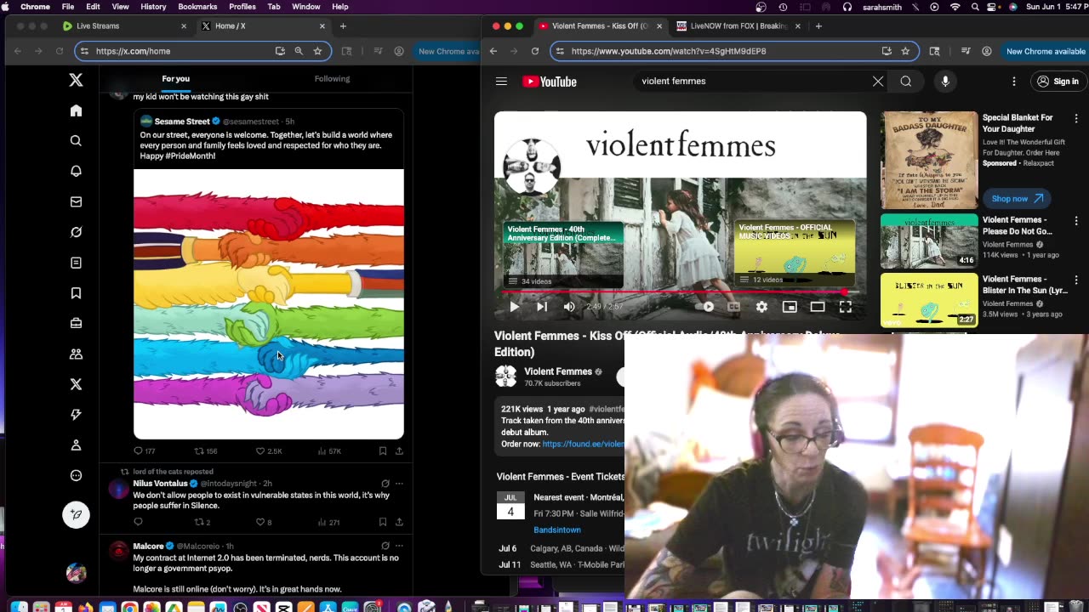The width and height of the screenshot is (1089, 612).
Task: Open site info for youtube.com address bar
Action: [558, 51]
